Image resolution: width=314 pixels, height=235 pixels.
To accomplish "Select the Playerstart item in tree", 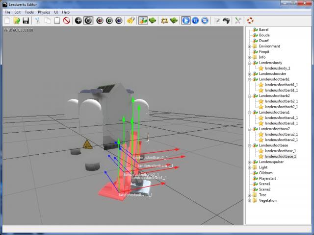I will pyautogui.click(x=268, y=178).
